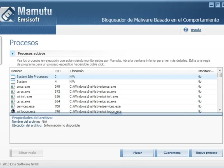224x168 pixels.
Task: Click the Procesos activos section title
Action: point(32,53)
